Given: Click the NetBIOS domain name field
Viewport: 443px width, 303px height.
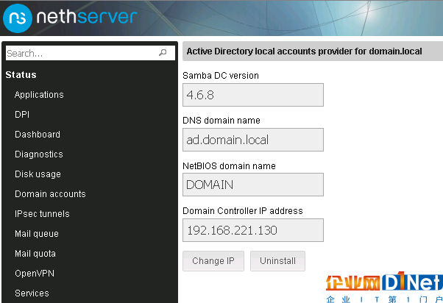Looking at the screenshot, I should pos(253,185).
